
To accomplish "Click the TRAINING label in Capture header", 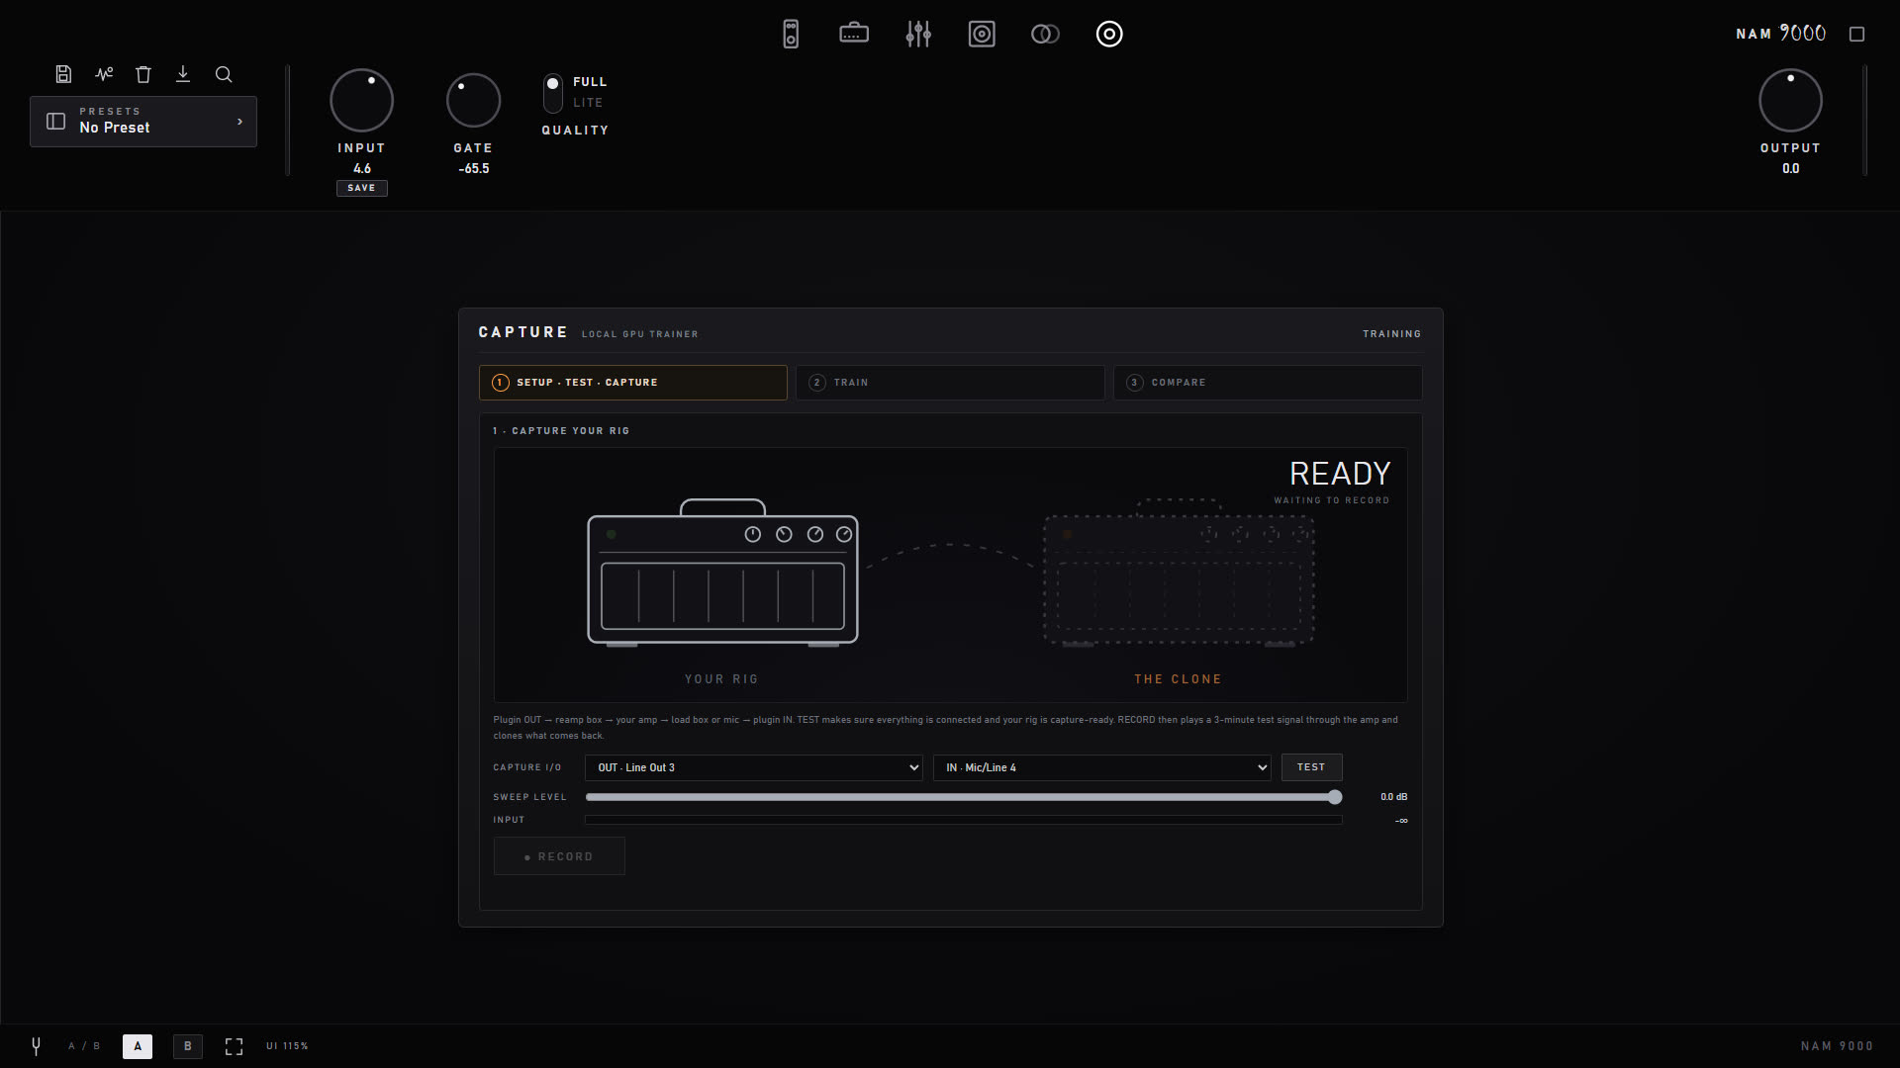I will (x=1391, y=334).
